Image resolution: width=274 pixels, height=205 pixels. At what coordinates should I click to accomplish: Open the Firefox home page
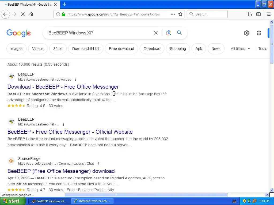coord(31,14)
